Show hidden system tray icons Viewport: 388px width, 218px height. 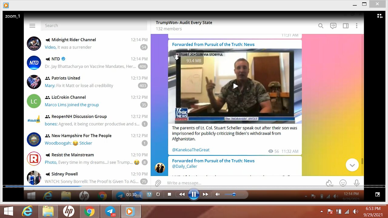pos(322,211)
